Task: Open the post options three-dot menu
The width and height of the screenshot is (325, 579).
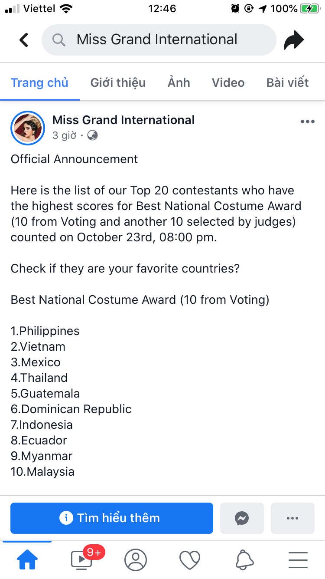Action: click(x=307, y=122)
